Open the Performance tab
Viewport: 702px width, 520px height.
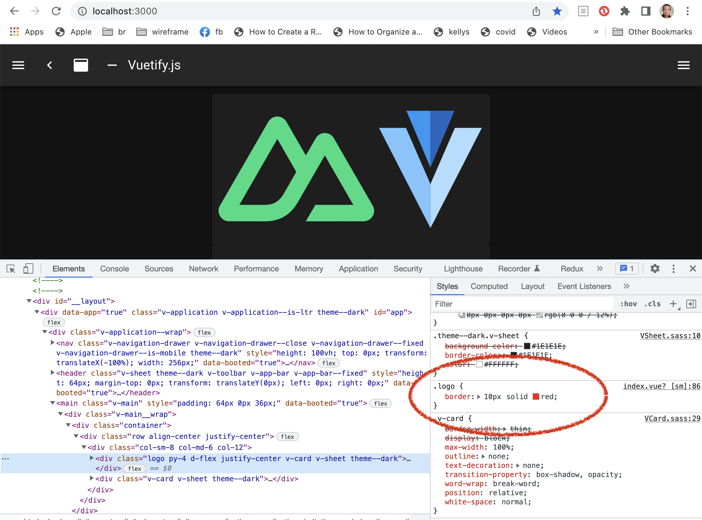tap(256, 269)
